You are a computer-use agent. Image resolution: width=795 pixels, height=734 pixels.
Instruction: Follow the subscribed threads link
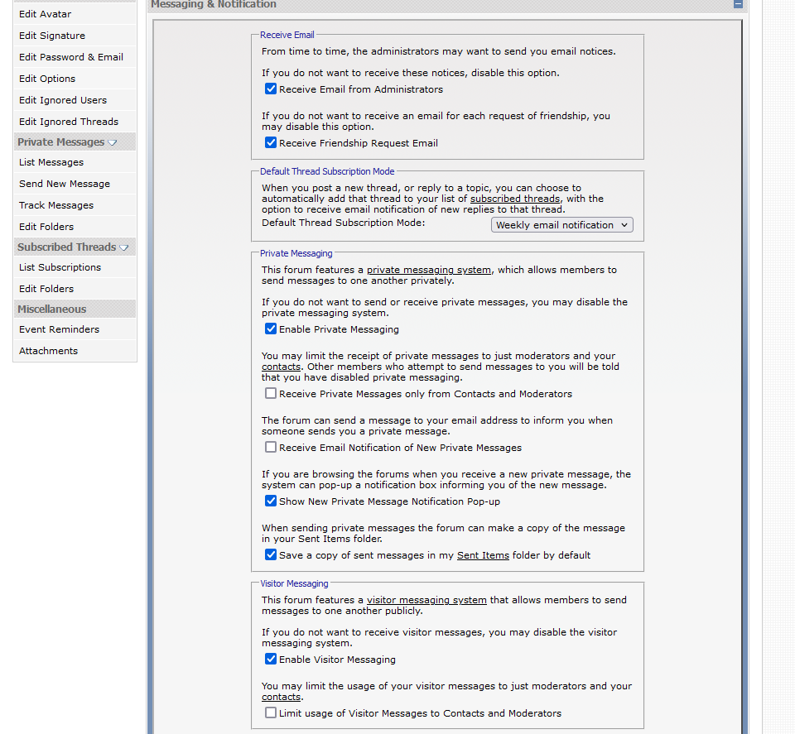tap(515, 199)
